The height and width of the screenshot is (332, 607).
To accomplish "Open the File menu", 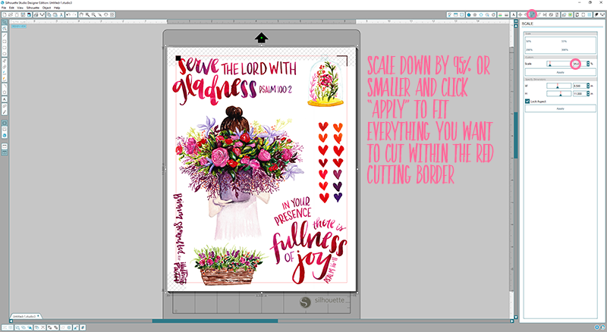I will (4, 8).
